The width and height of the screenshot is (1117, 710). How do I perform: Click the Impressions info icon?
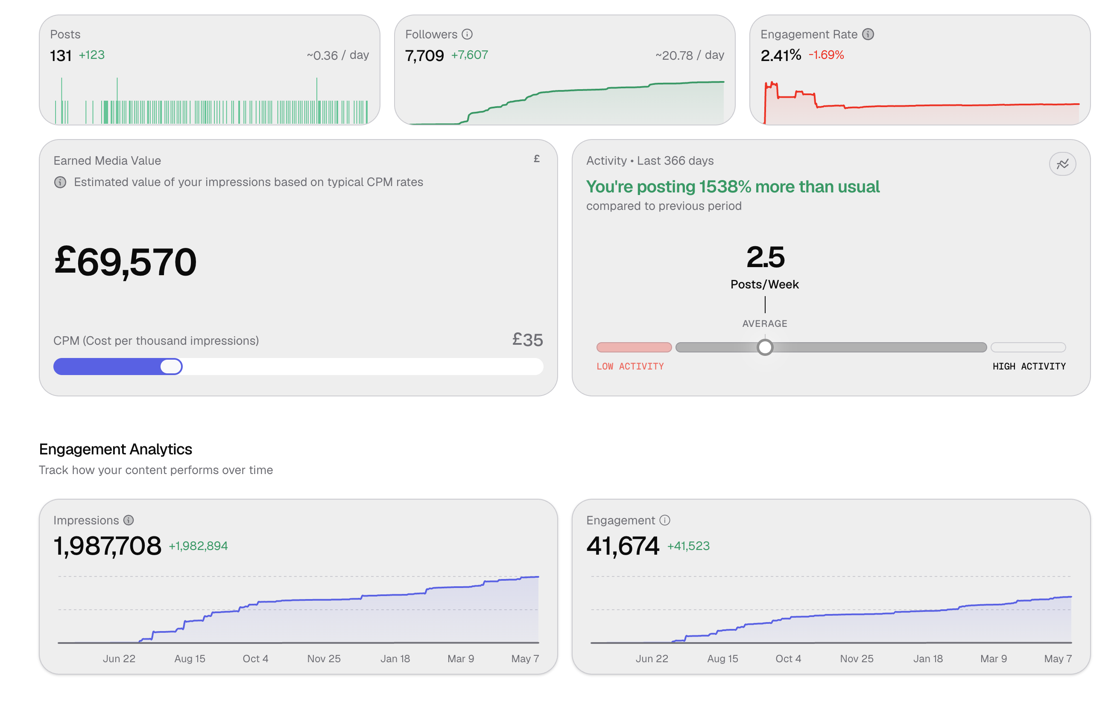pos(129,520)
